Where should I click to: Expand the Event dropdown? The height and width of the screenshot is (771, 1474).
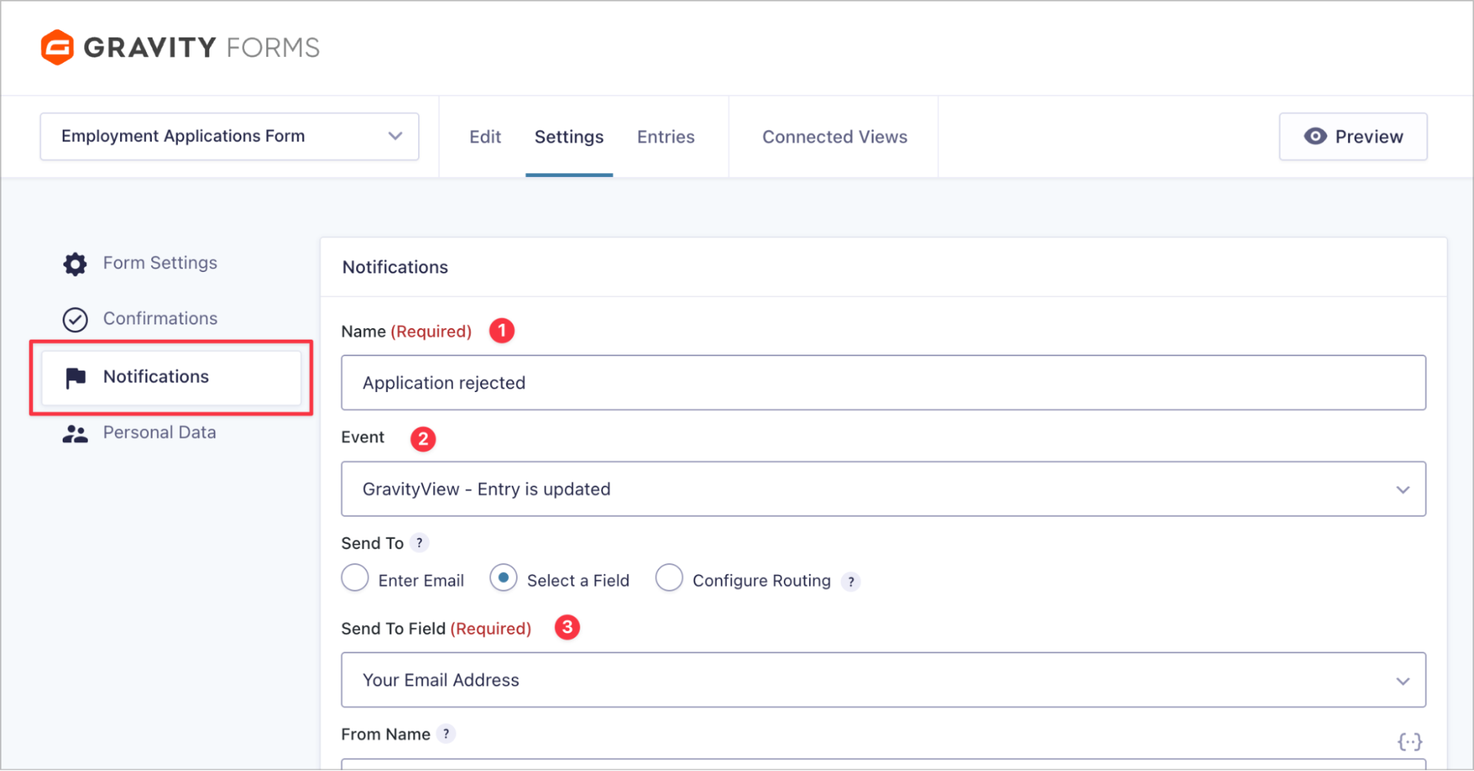tap(883, 489)
